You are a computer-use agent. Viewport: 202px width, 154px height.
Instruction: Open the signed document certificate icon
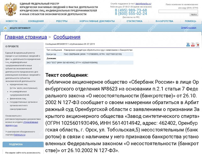pos(198,45)
